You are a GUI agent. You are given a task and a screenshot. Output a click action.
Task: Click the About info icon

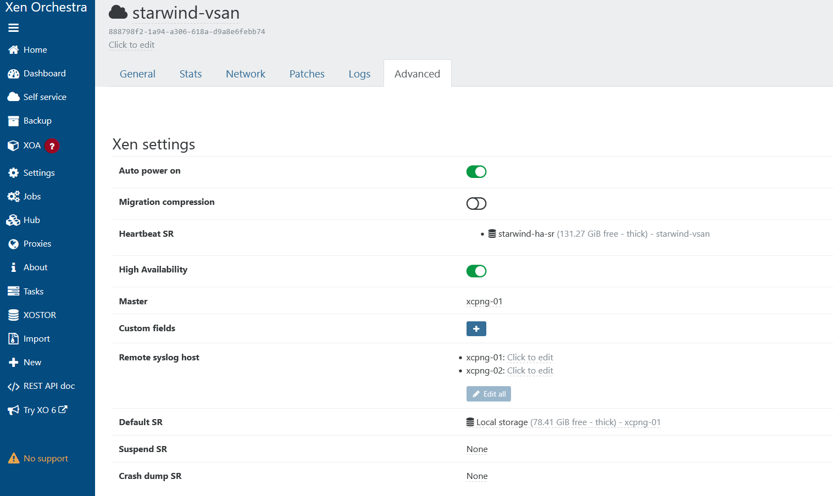coord(14,267)
